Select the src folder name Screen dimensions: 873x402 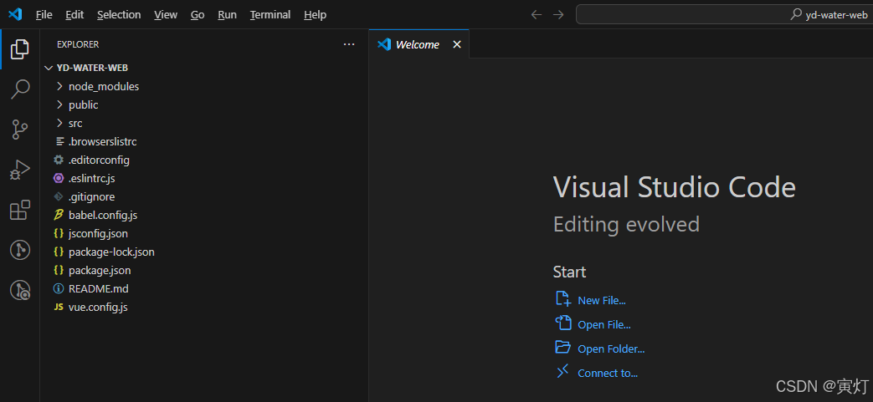(75, 124)
